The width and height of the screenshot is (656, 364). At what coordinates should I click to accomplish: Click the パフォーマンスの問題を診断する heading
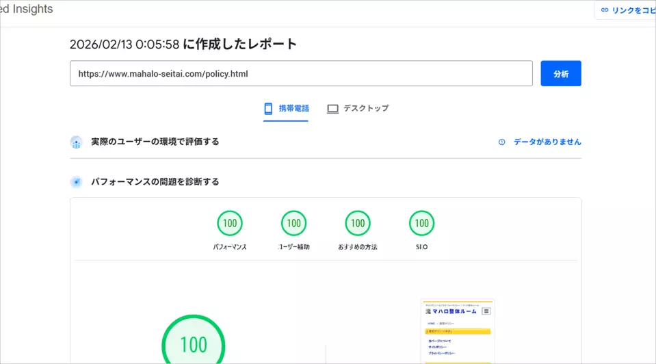coord(155,182)
